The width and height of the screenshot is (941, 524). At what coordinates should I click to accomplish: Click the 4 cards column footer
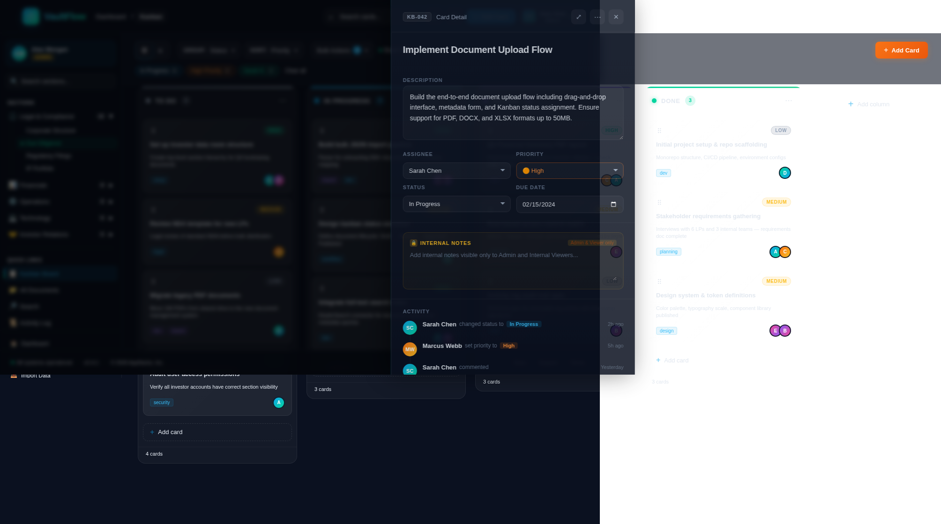(x=154, y=454)
